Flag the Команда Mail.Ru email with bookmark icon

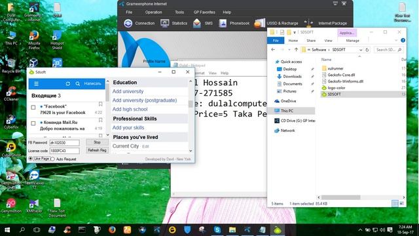100,120
